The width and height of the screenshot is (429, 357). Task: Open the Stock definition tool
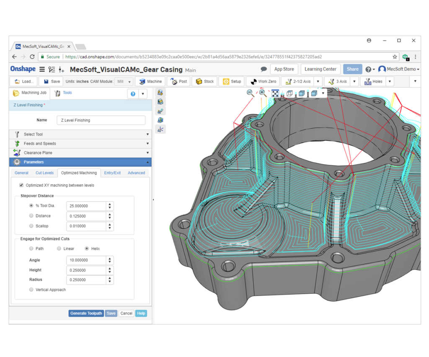[205, 81]
